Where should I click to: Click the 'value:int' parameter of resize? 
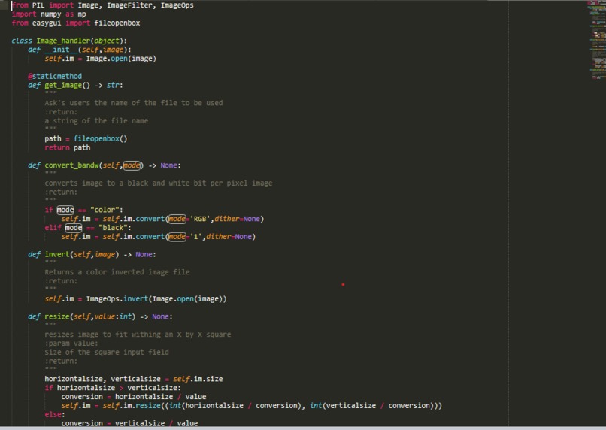113,316
